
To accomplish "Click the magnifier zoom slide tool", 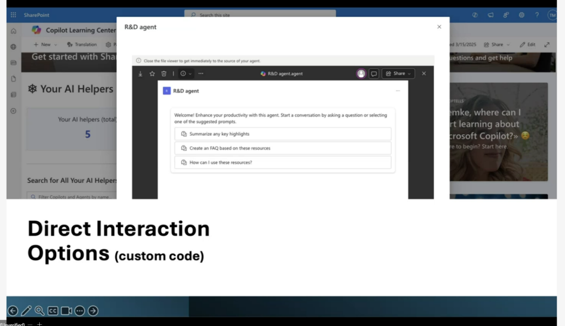I will pyautogui.click(x=40, y=311).
